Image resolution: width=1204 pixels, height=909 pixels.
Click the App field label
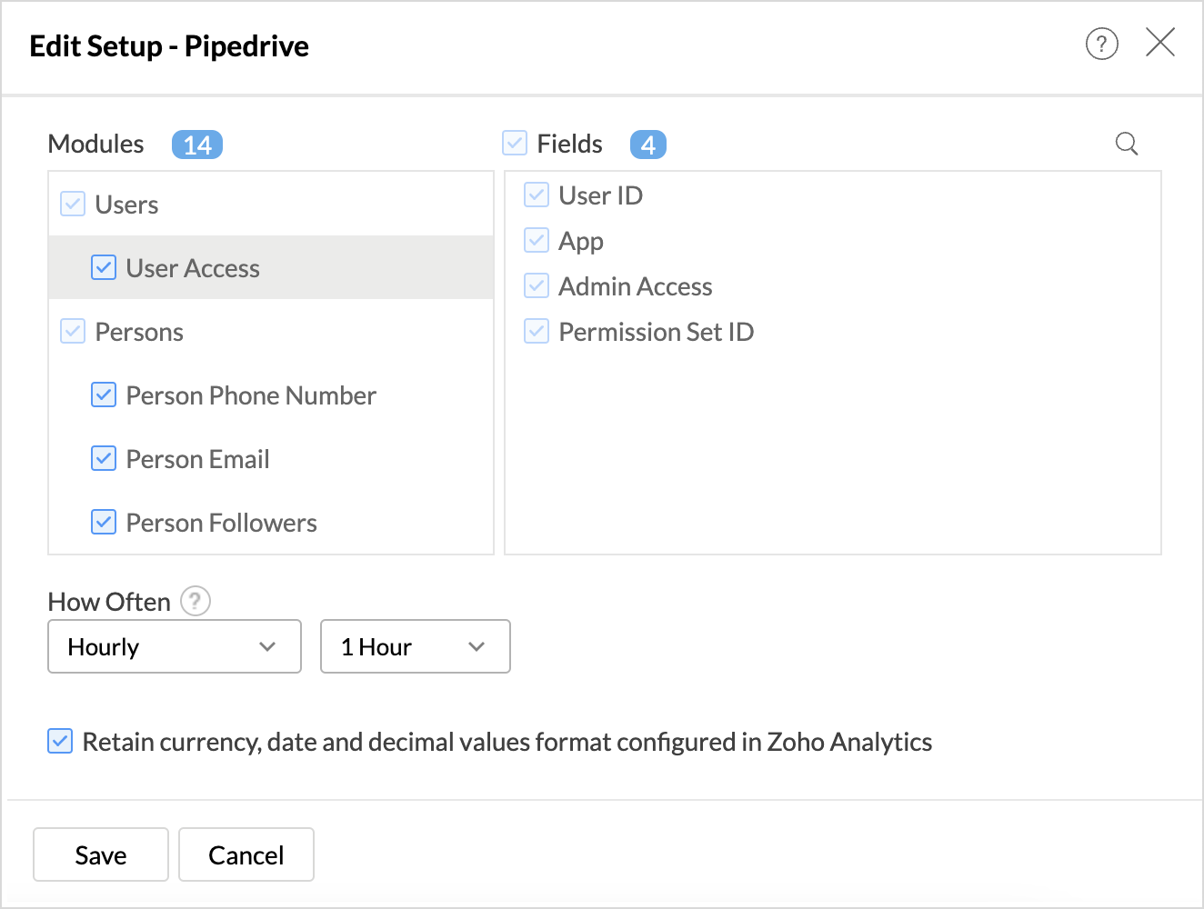581,242
